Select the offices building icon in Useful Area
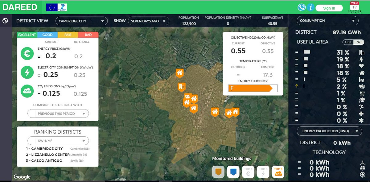Viewport: 370px width, 182px height. point(361,52)
